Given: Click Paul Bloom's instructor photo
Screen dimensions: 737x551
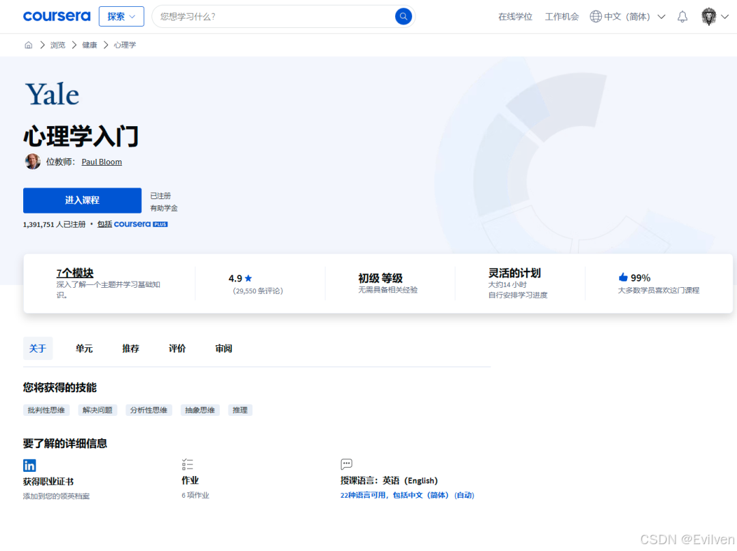Looking at the screenshot, I should coord(33,162).
